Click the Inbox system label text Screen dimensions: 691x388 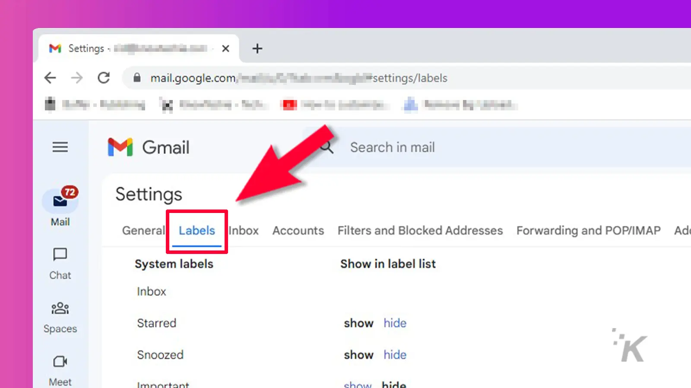[152, 291]
